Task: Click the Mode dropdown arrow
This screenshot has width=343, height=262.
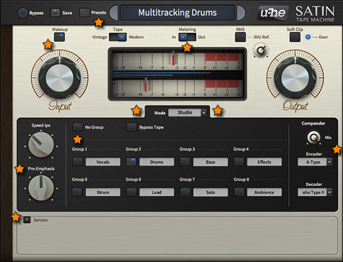Action: pyautogui.click(x=204, y=113)
